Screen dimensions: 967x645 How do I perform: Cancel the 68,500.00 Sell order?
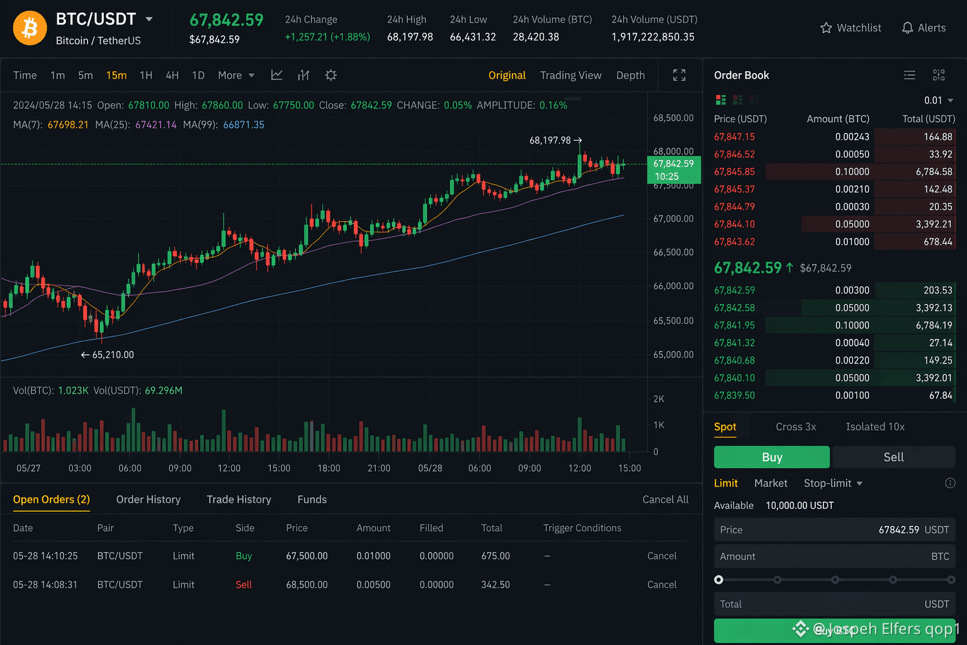click(x=662, y=585)
